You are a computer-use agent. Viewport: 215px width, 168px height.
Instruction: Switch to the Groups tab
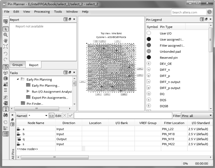click(x=17, y=65)
